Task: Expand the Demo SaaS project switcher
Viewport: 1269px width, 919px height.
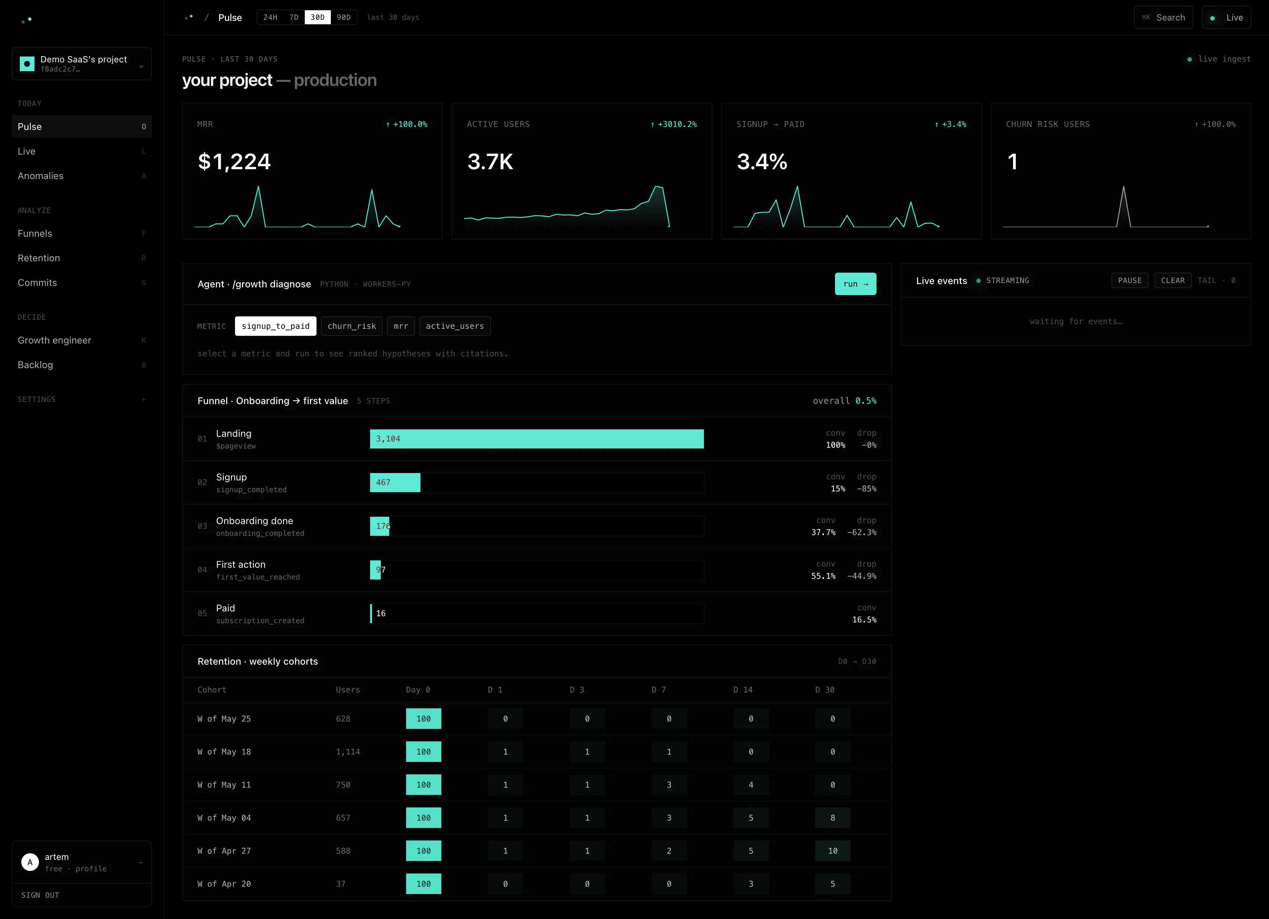Action: [x=82, y=64]
